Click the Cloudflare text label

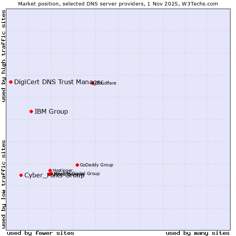click(x=106, y=83)
